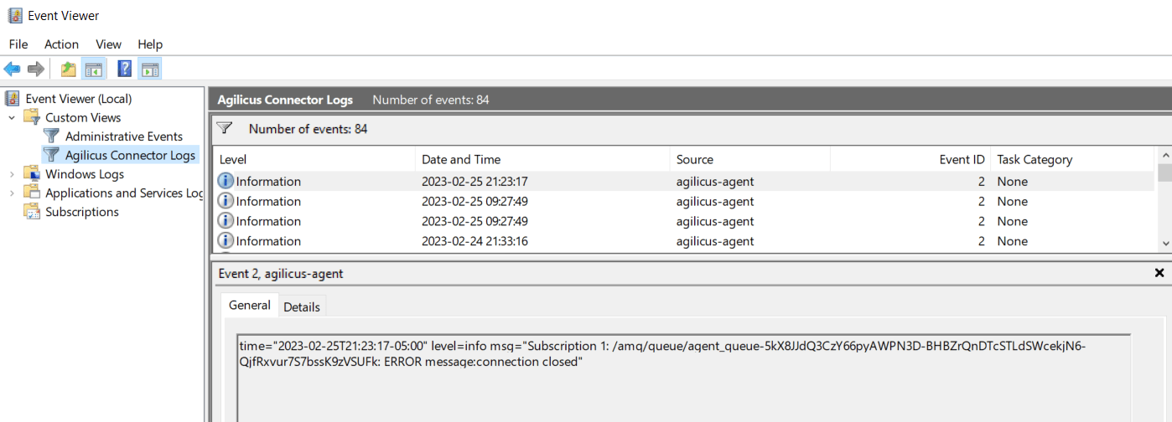
Task: Sort events by Event ID column header
Action: click(961, 159)
